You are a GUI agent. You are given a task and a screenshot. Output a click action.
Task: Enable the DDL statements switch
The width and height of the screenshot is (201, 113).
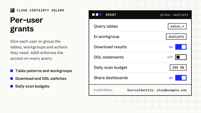181,57
